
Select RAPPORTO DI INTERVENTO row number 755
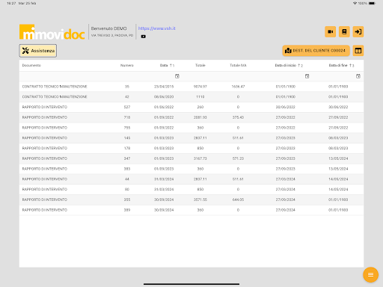pyautogui.click(x=191, y=128)
